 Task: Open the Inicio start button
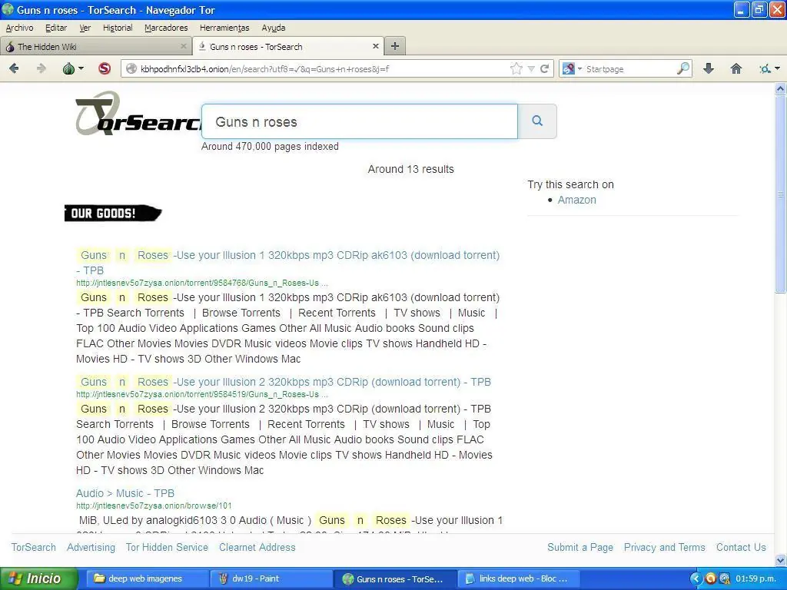point(38,578)
